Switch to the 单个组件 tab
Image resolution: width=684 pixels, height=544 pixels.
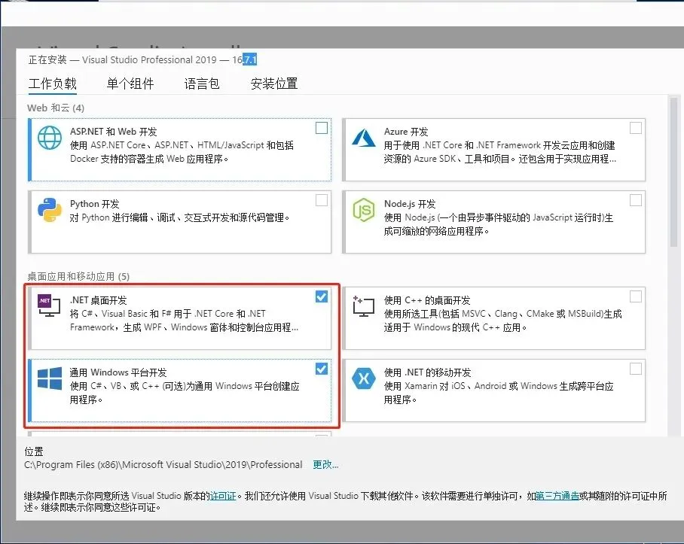click(x=130, y=84)
